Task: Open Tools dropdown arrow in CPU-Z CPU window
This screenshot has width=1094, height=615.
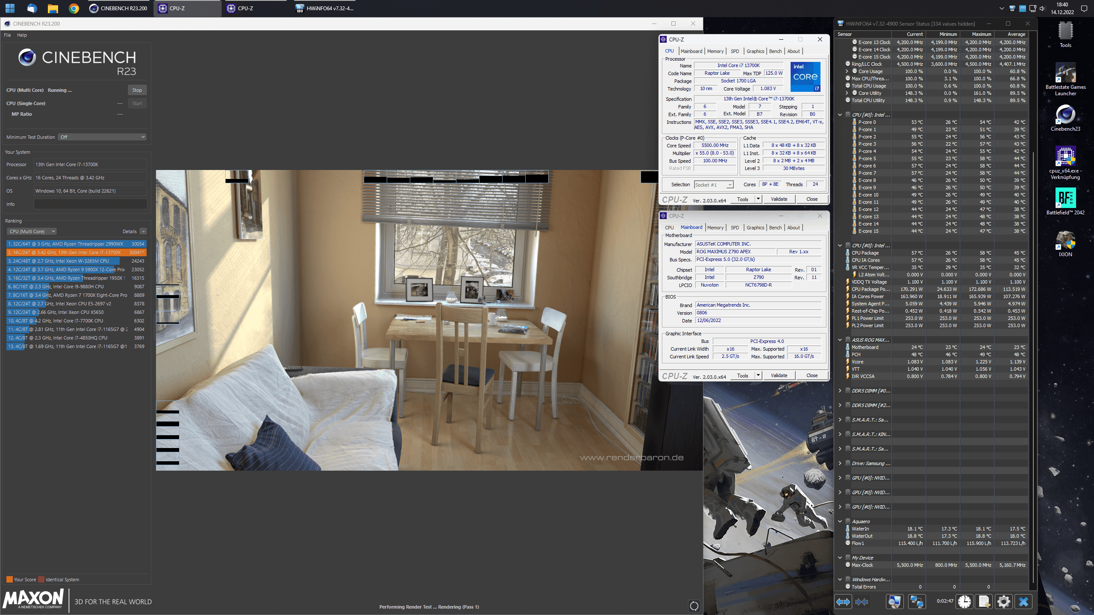Action: (x=758, y=199)
